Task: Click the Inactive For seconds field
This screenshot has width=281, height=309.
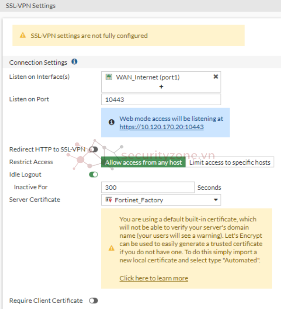Action: click(148, 187)
